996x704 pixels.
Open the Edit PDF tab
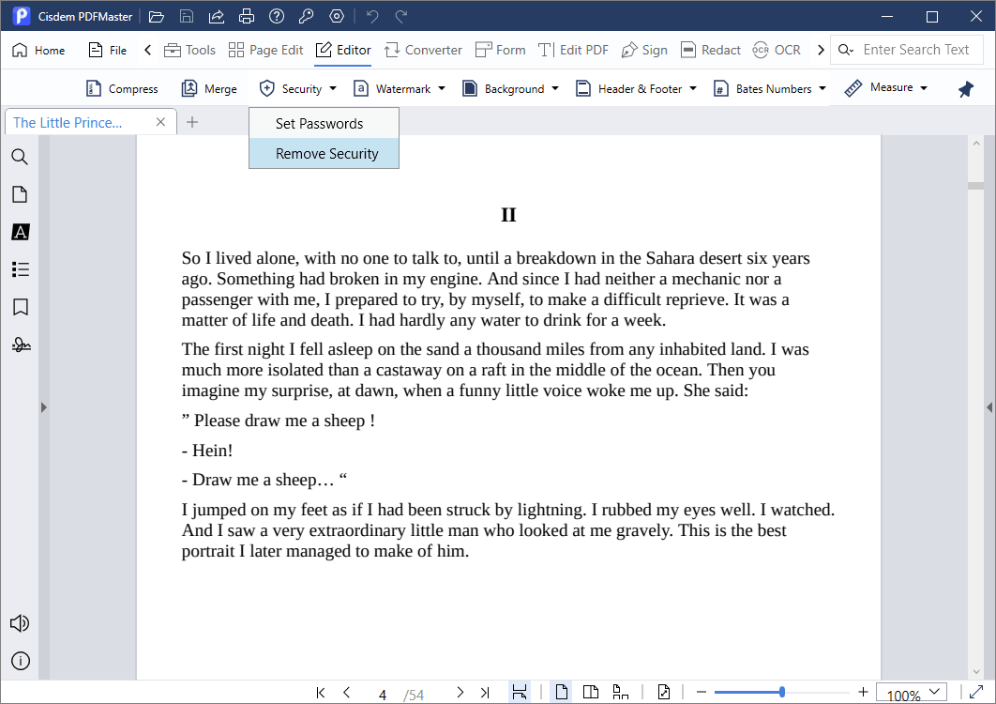click(573, 51)
